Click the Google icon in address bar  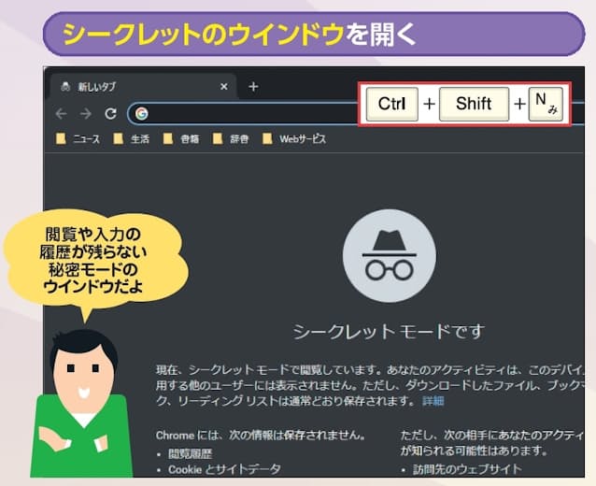(141, 114)
